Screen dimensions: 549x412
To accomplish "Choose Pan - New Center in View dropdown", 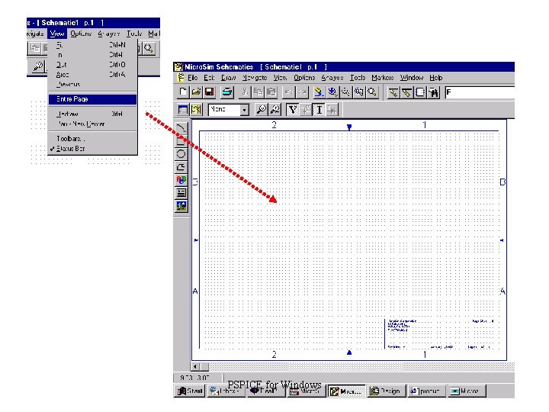I will coord(92,124).
